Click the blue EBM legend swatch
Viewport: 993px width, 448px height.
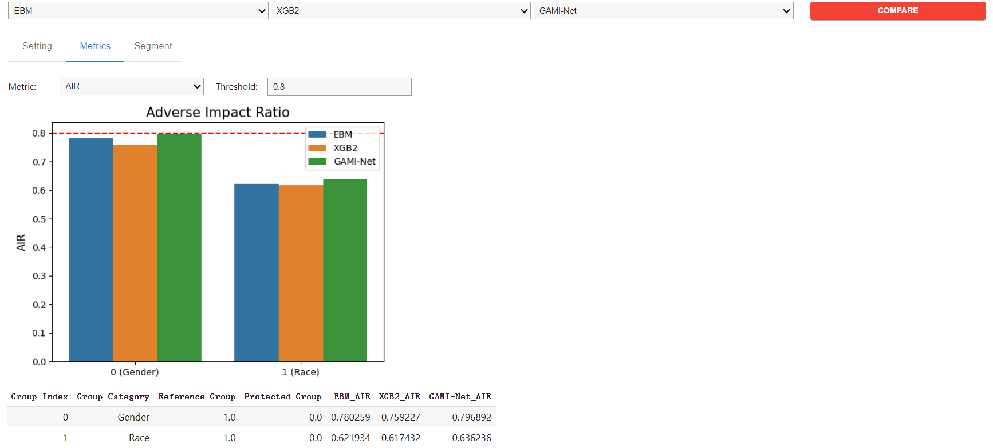click(x=317, y=135)
